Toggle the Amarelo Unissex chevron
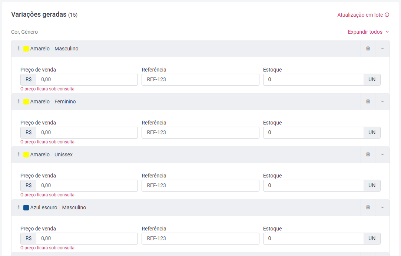The image size is (401, 256). (382, 154)
